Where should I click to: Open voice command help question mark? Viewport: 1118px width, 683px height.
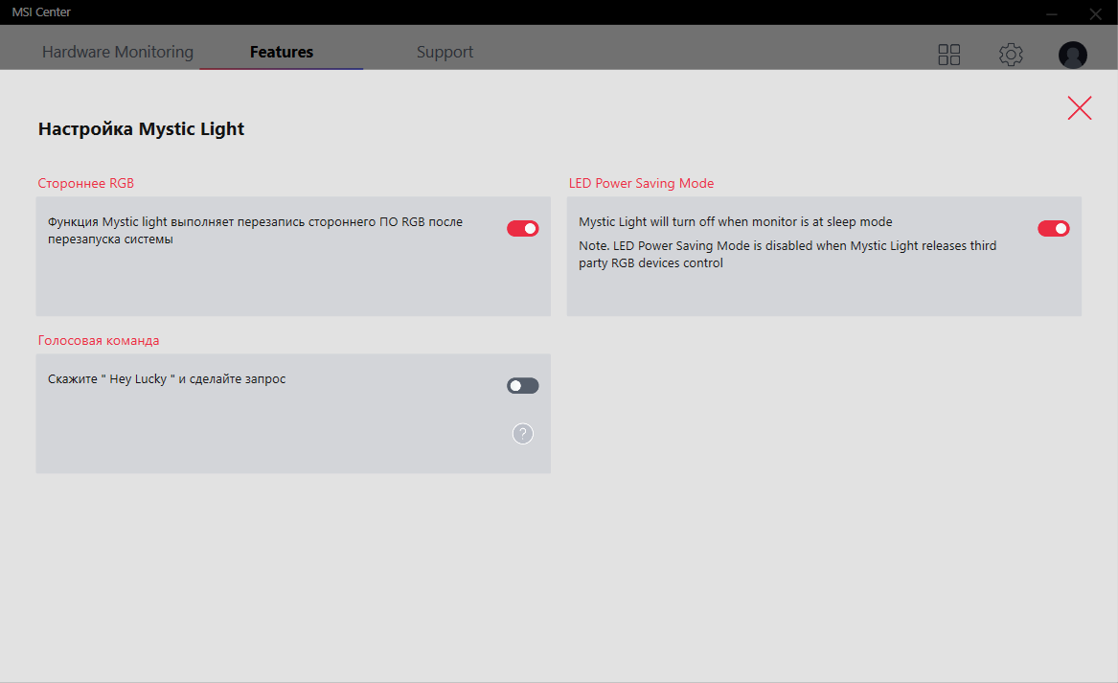(x=522, y=434)
